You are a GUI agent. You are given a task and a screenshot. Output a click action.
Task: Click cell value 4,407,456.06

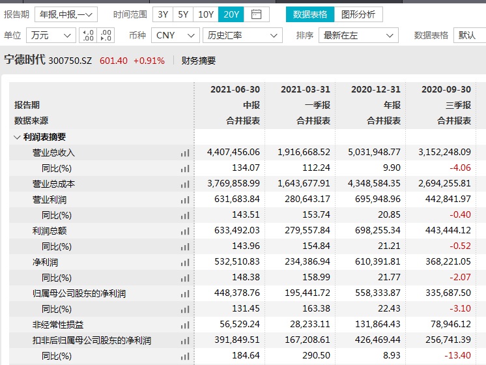point(233,152)
